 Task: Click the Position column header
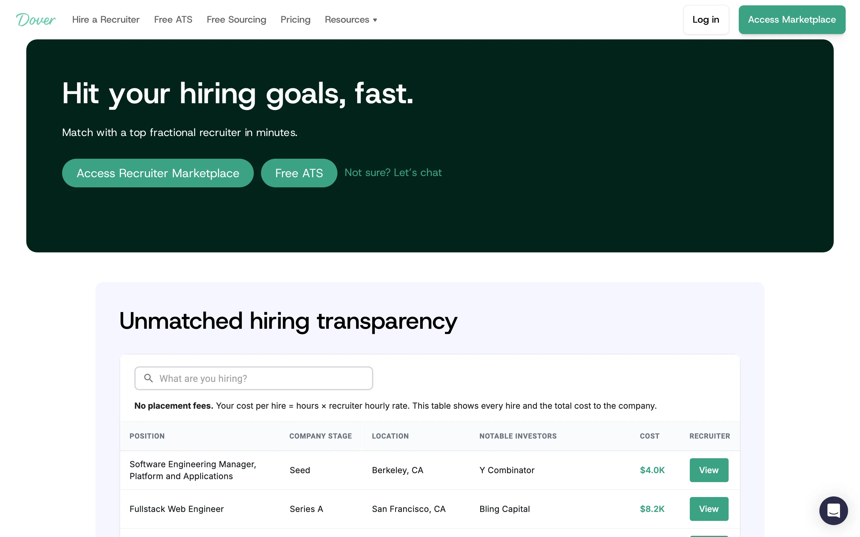click(x=147, y=436)
